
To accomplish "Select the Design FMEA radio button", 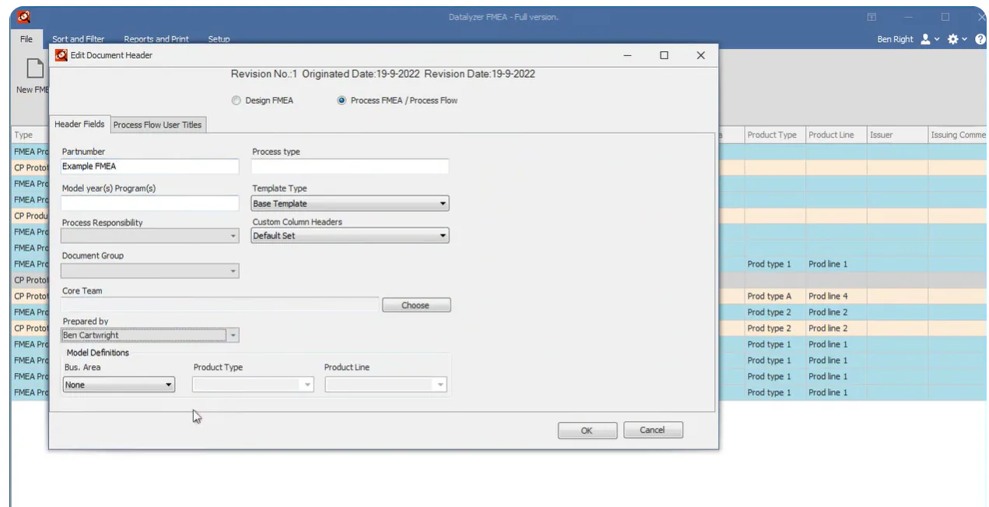I will tap(237, 100).
